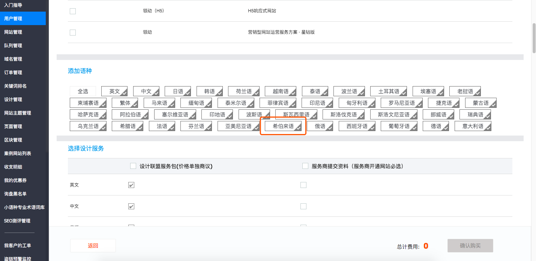Select the 阿拉伯语 language tag
This screenshot has height=261, width=536.
click(130, 115)
